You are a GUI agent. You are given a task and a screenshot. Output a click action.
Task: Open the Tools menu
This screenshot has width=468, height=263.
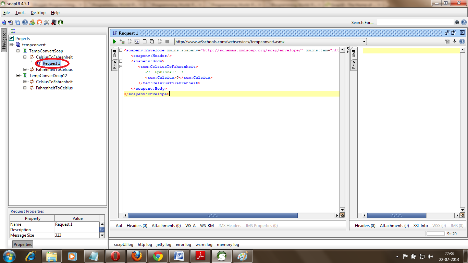pos(20,12)
